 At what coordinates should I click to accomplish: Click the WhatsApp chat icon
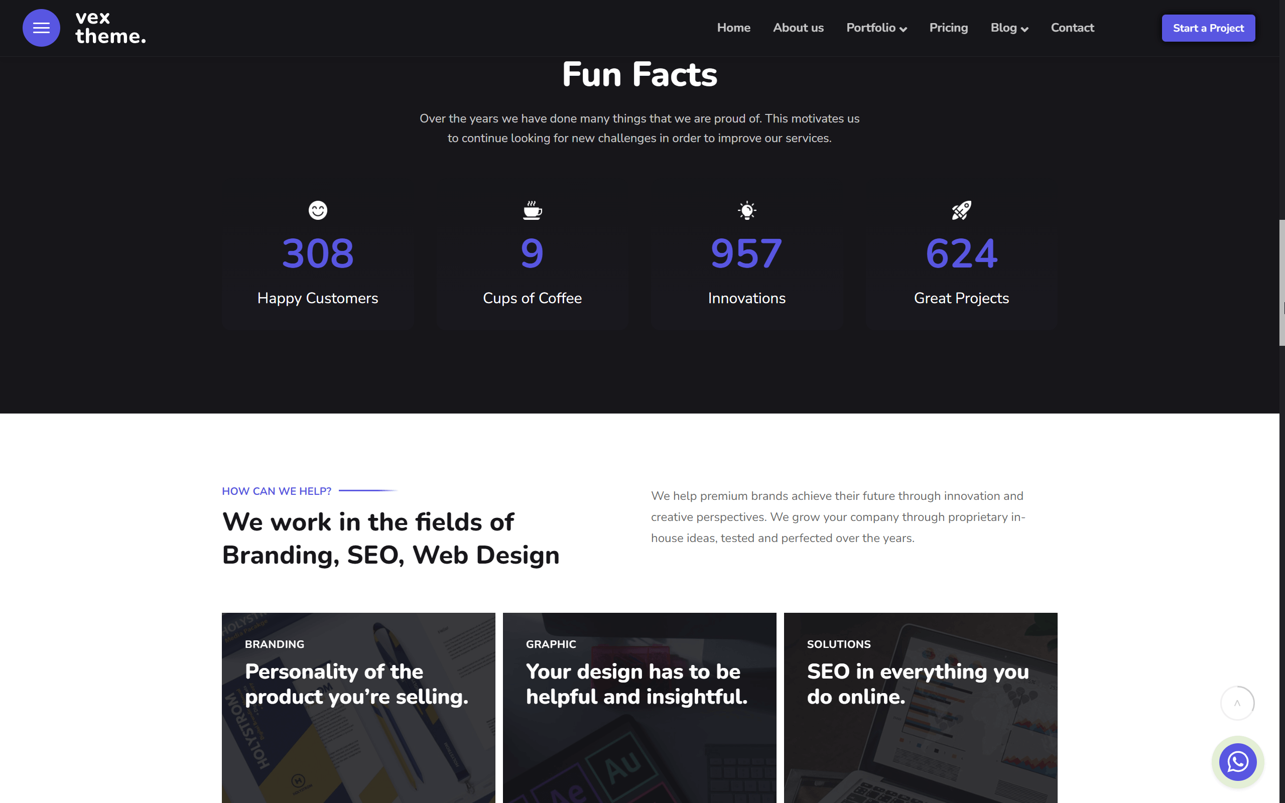(x=1237, y=761)
